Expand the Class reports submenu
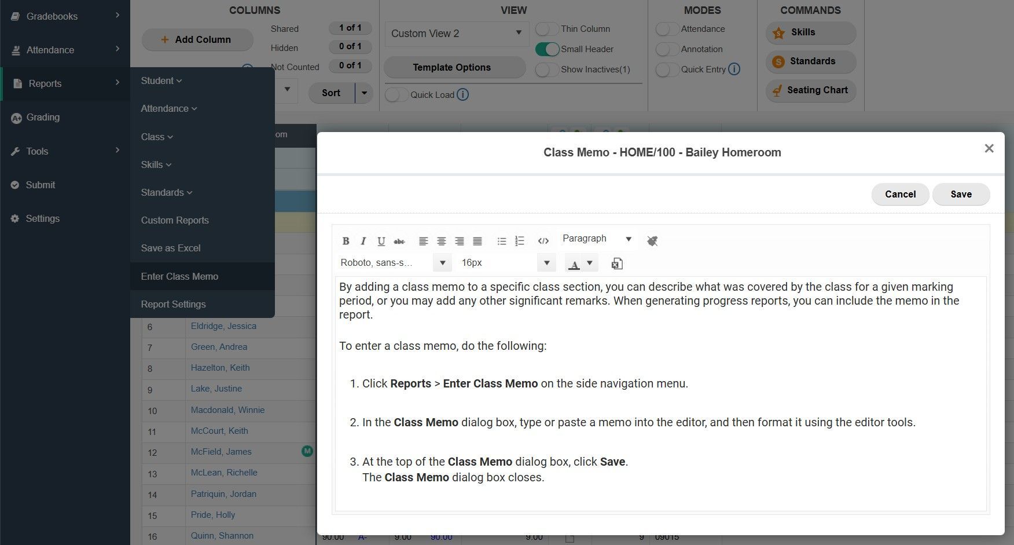Image resolution: width=1014 pixels, height=545 pixels. click(x=157, y=137)
